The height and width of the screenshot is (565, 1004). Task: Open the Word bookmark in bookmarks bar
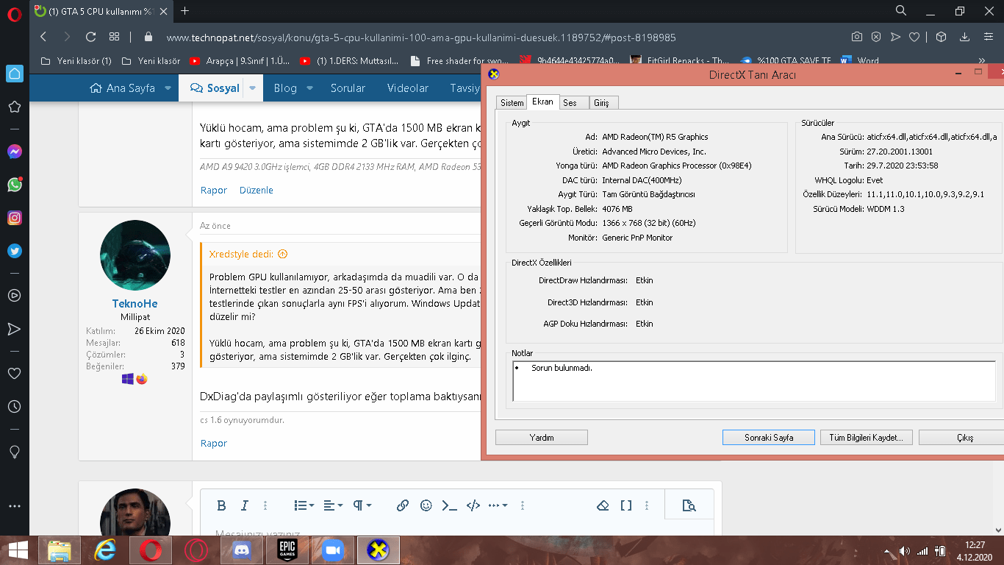pyautogui.click(x=860, y=61)
